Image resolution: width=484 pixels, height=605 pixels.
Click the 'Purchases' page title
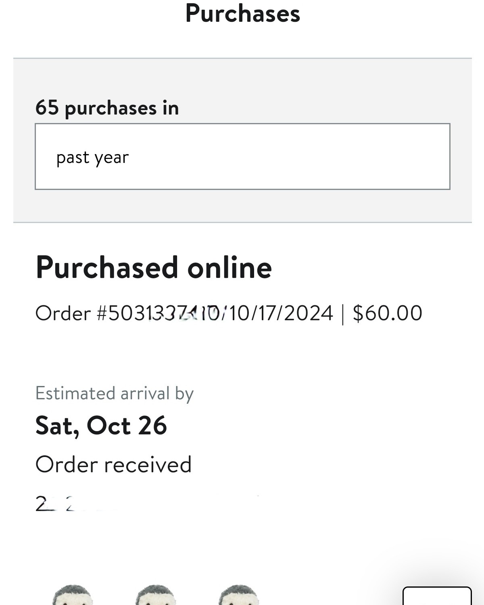click(242, 14)
